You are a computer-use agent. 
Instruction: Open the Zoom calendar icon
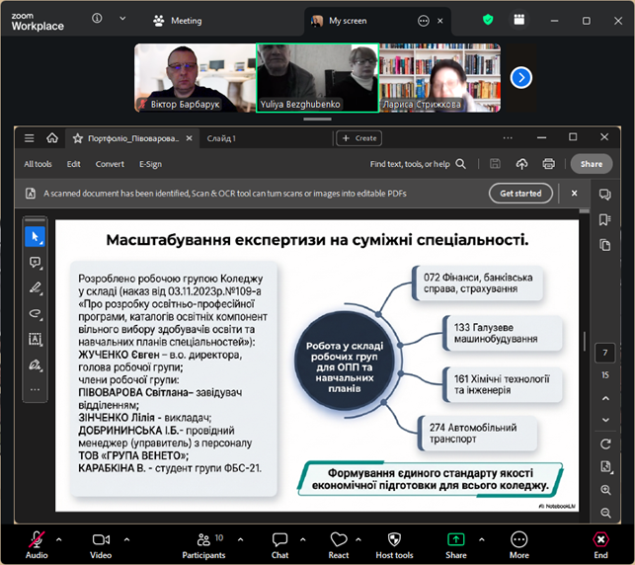pyautogui.click(x=519, y=20)
